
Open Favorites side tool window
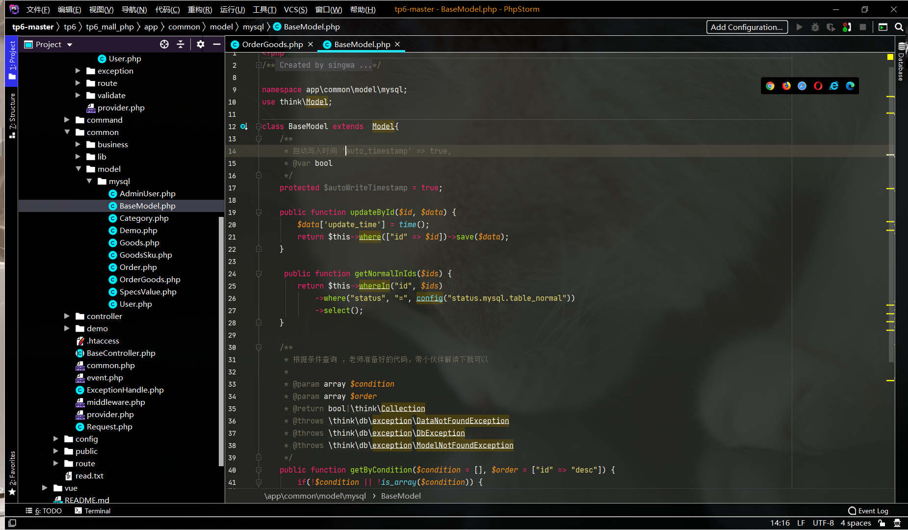click(12, 474)
